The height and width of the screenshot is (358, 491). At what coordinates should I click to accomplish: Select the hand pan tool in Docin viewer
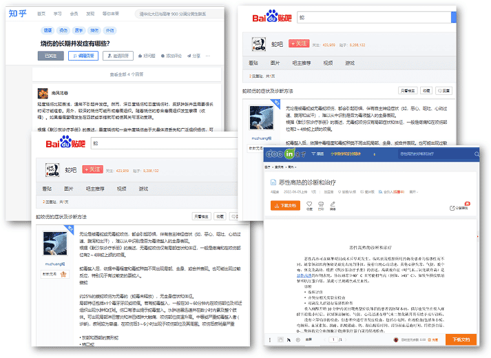tap(280, 339)
